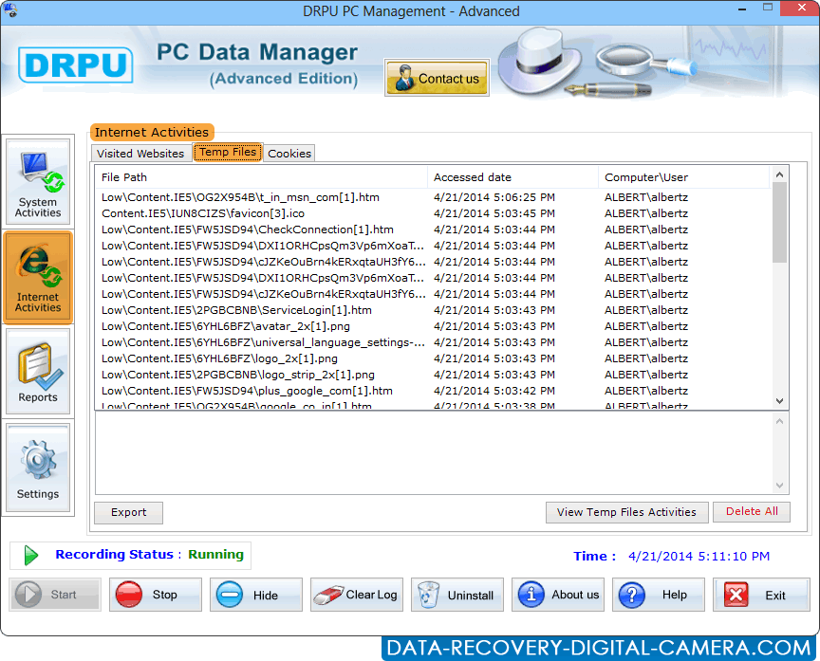The image size is (820, 661).
Task: Sort by Computer\User column header
Action: (684, 177)
